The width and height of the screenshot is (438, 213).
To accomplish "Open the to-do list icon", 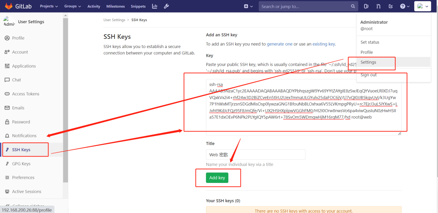I will coord(391,6).
